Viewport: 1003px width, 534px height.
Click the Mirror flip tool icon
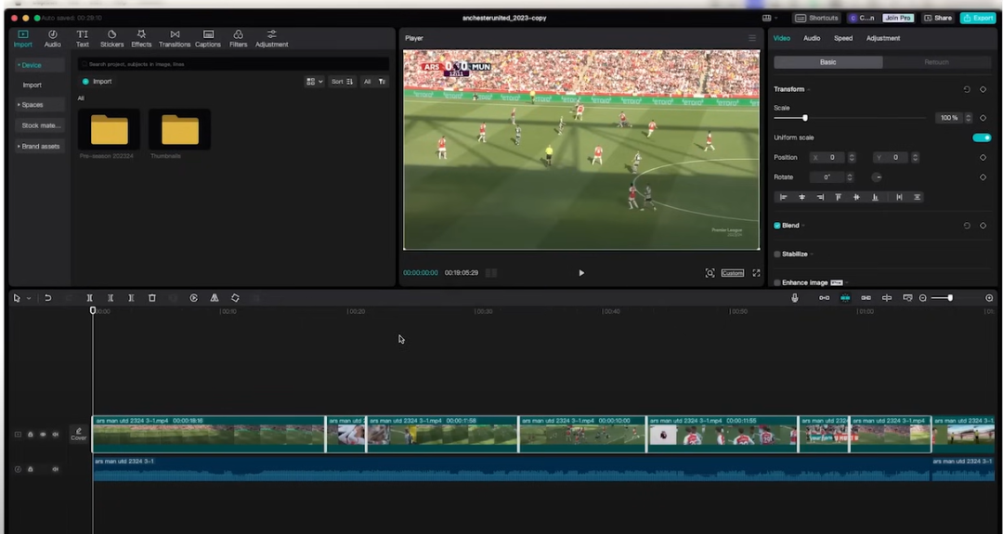pos(215,298)
